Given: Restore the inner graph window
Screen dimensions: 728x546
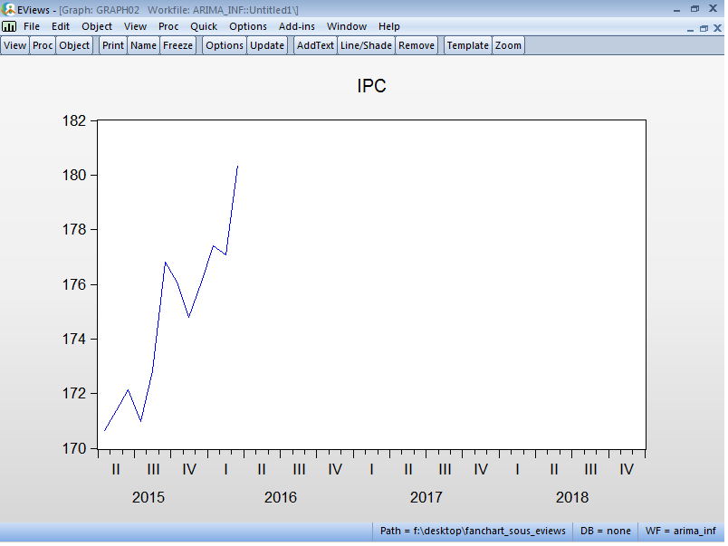Looking at the screenshot, I should [x=704, y=29].
